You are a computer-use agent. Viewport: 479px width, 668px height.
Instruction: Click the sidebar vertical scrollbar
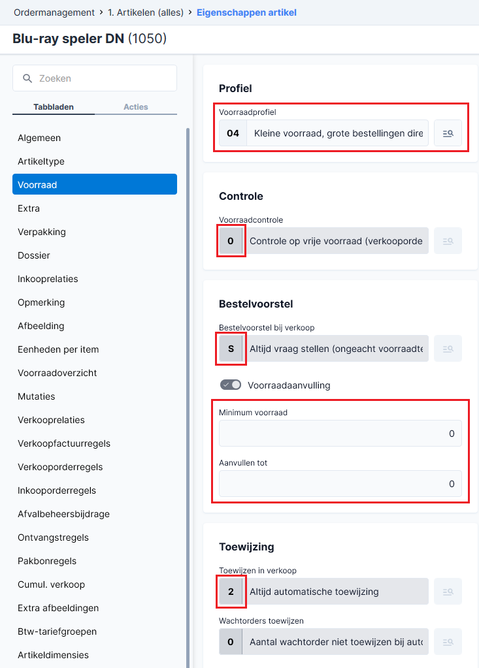[188, 396]
